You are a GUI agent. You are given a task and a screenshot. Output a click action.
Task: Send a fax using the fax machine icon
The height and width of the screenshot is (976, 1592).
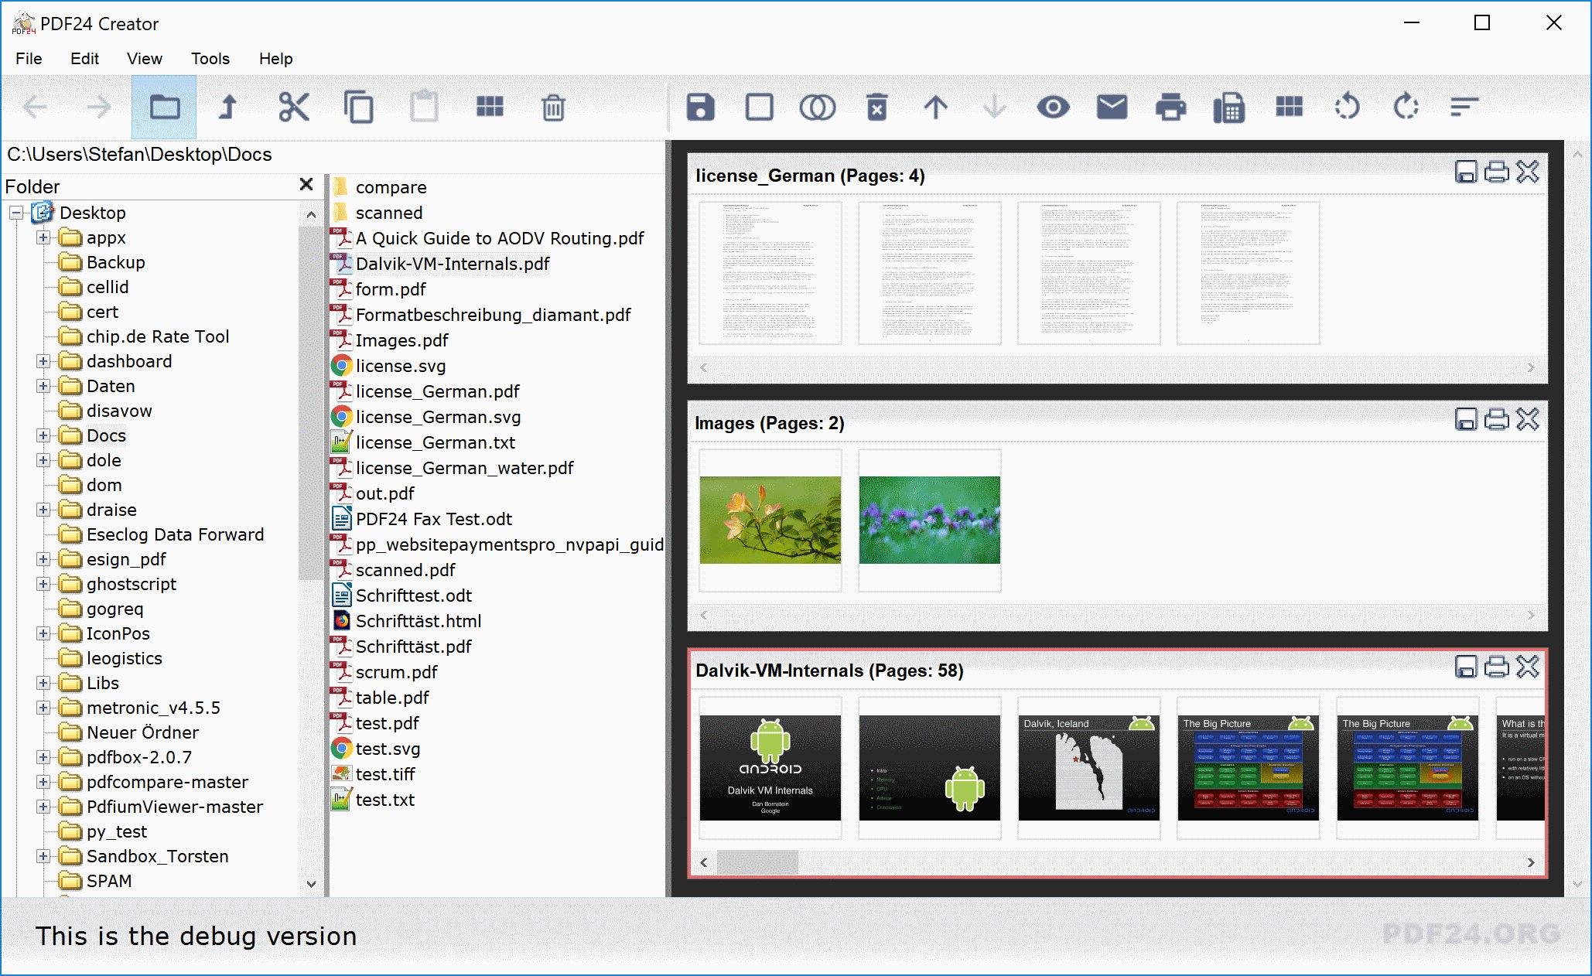(x=1229, y=107)
